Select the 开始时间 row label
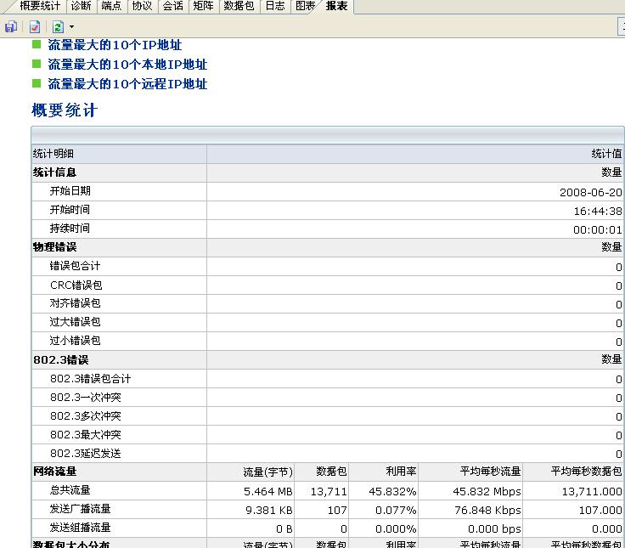The width and height of the screenshot is (625, 548). [x=70, y=210]
